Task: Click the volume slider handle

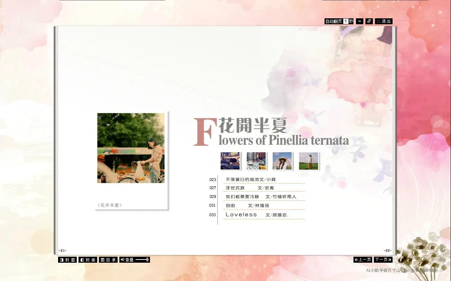Action: point(147,260)
